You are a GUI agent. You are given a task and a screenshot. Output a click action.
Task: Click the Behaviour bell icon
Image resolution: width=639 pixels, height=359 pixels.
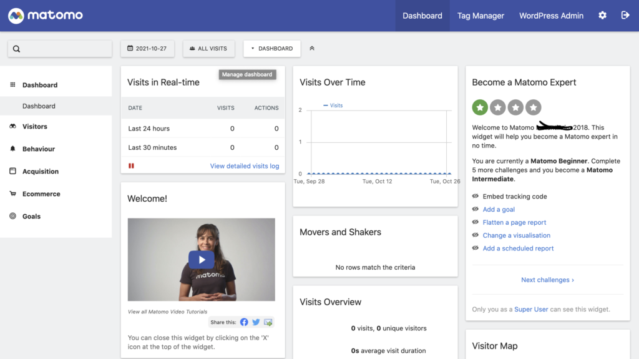12,149
